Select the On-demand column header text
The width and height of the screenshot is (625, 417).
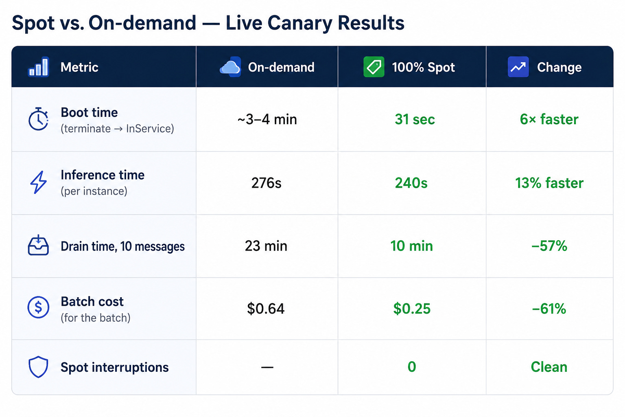281,67
